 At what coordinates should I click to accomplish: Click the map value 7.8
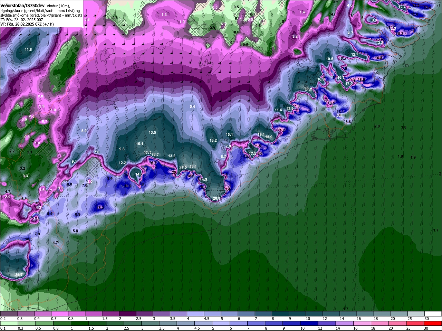85,185
